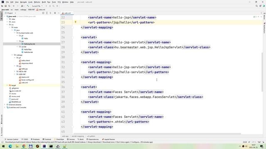
Task: Click the Save All toolbar icon
Action: pos(5,6)
